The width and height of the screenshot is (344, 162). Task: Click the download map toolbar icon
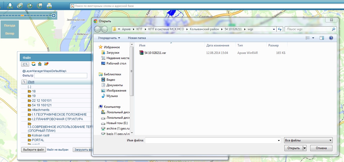10,5
